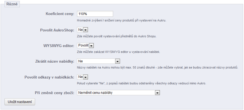Click the help text about zakázat WYSIWYG editor
Viewport: 244px width, 110px height.
coord(119,52)
